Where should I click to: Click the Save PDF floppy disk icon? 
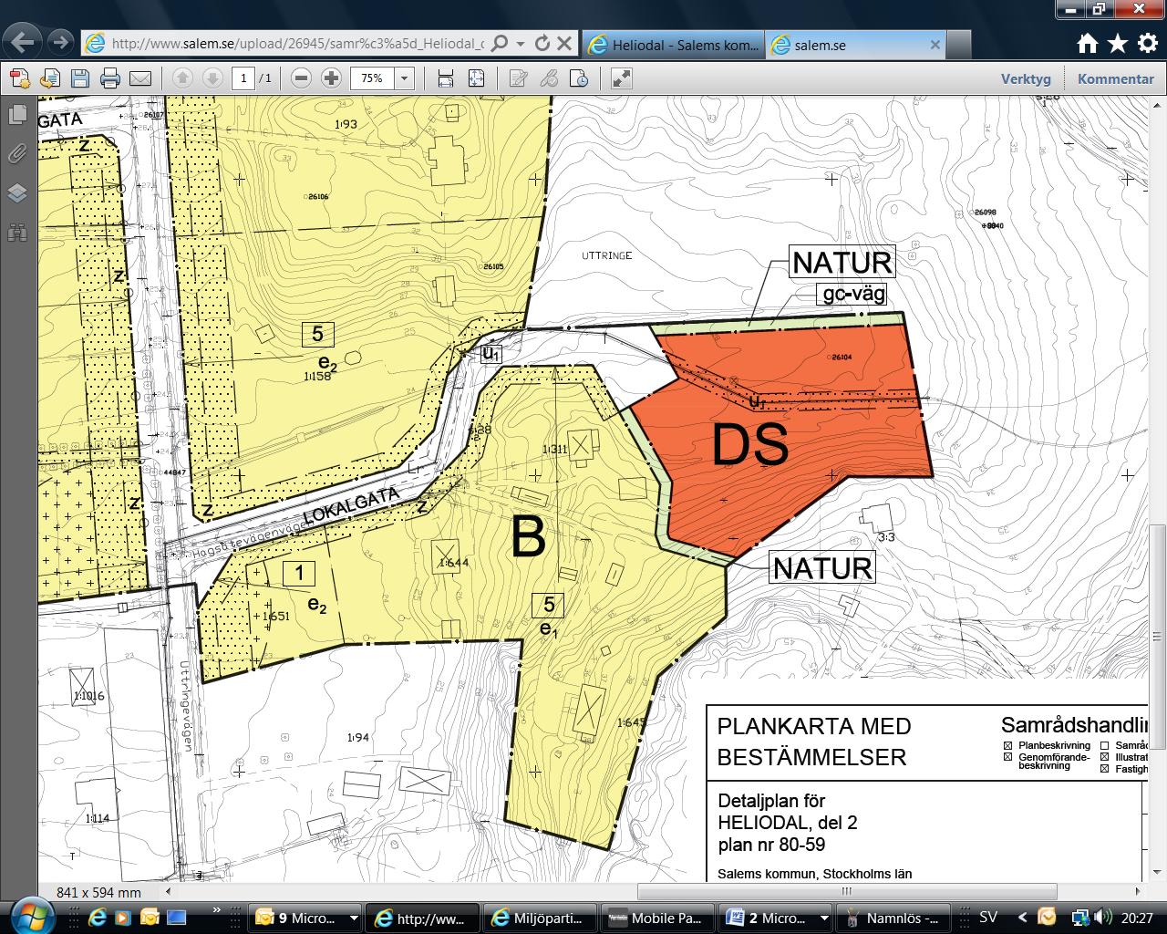(80, 78)
